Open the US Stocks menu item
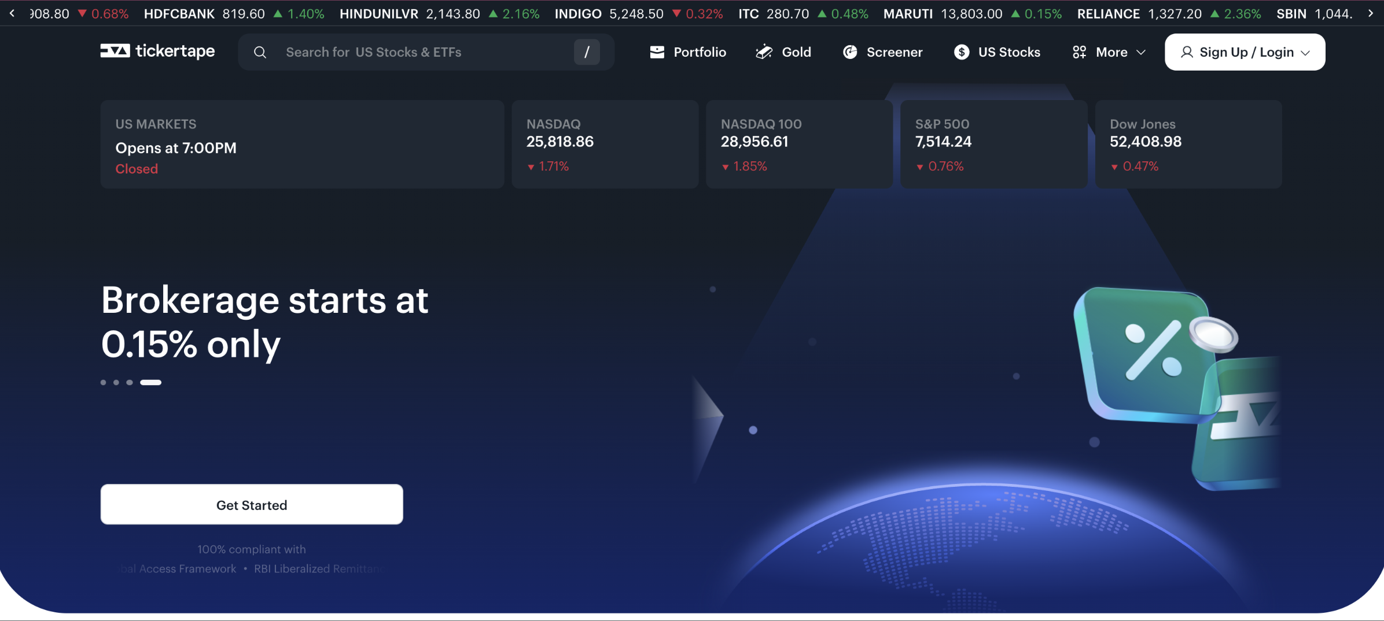This screenshot has height=621, width=1384. (997, 52)
